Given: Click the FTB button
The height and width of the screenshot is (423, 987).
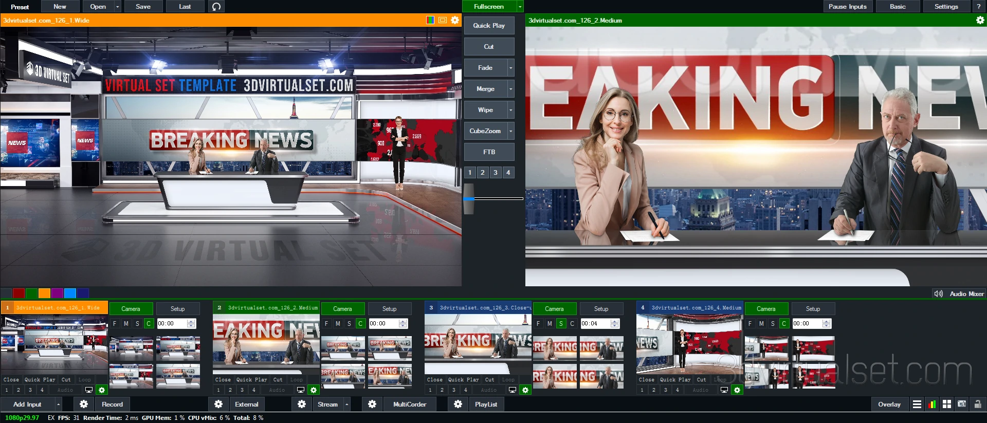Looking at the screenshot, I should click(489, 152).
